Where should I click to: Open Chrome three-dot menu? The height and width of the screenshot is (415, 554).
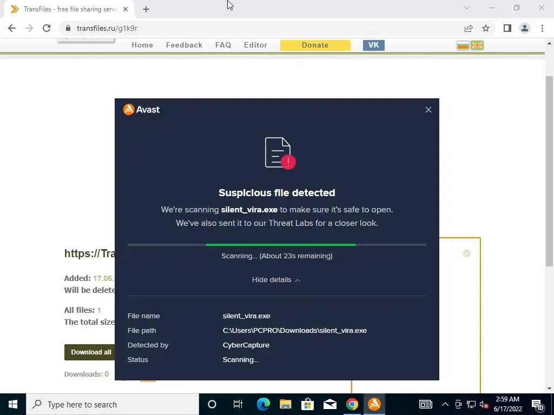[x=542, y=28]
